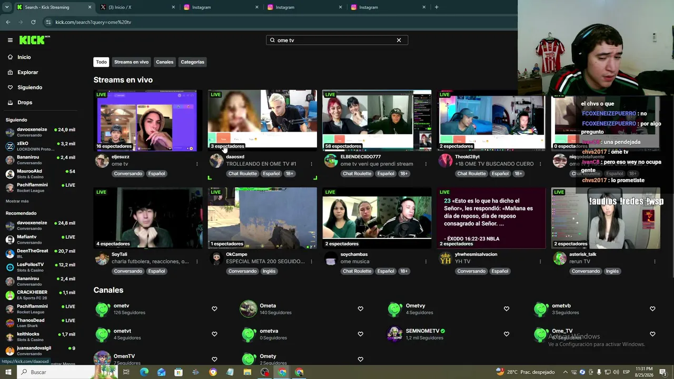Open the Siguiendo page from the sidebar
Screen dimensions: 674x379
(29, 87)
